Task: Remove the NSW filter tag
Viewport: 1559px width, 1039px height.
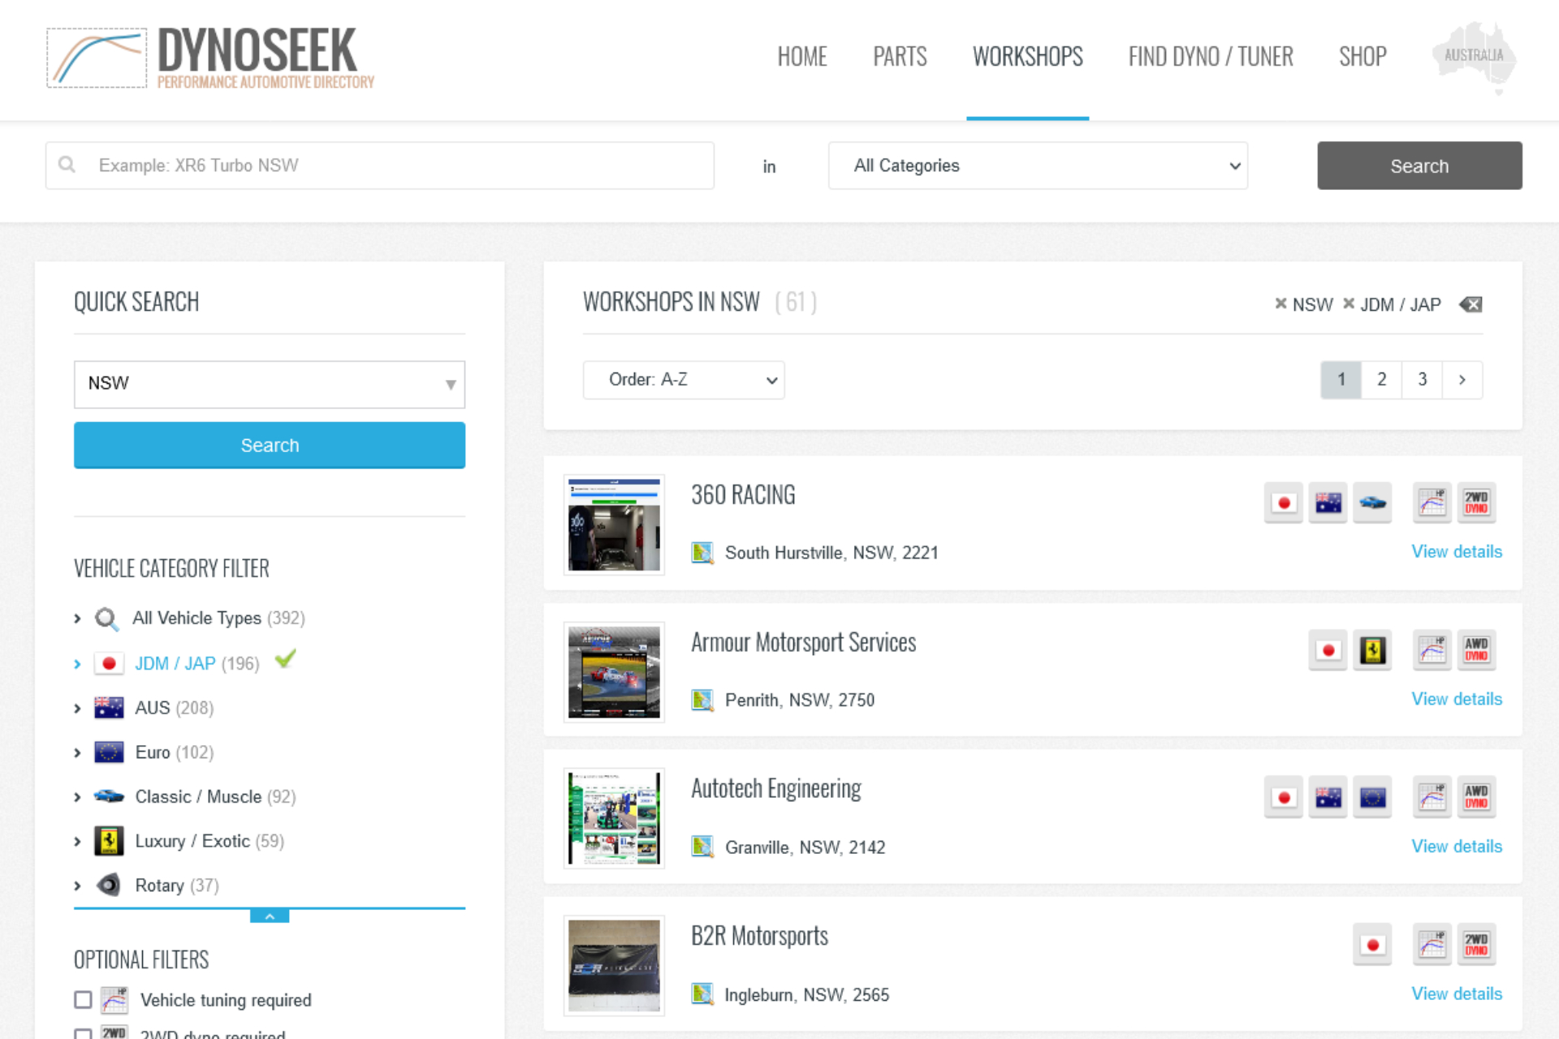Action: [x=1280, y=304]
